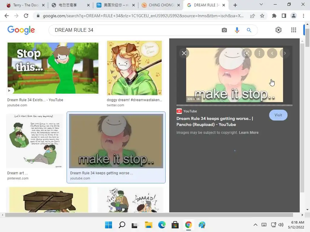310x232 pixels.
Task: Close the image preview panel
Action: [x=184, y=53]
